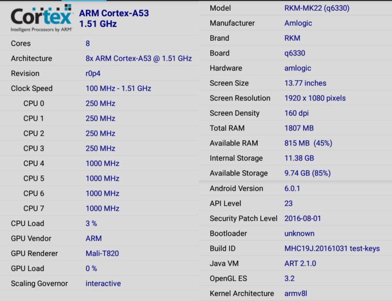The image size is (392, 301).
Task: Select the Model RKM-MK22 row
Action: pos(296,8)
